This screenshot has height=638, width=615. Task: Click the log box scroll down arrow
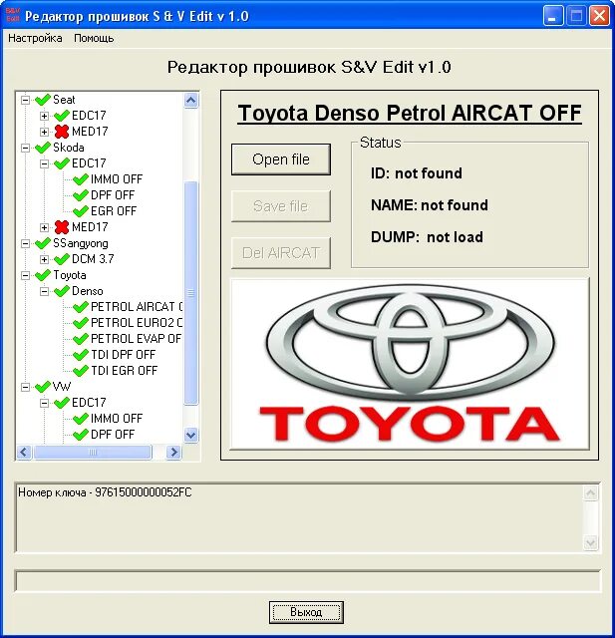click(x=591, y=542)
